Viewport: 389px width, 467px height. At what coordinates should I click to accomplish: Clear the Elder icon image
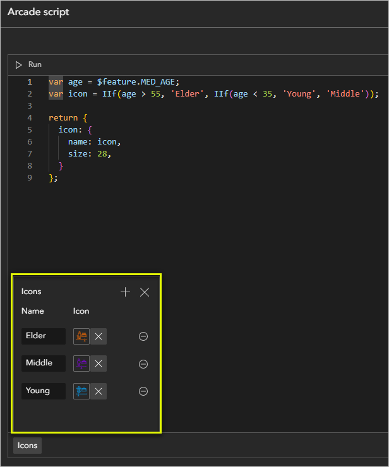[99, 336]
